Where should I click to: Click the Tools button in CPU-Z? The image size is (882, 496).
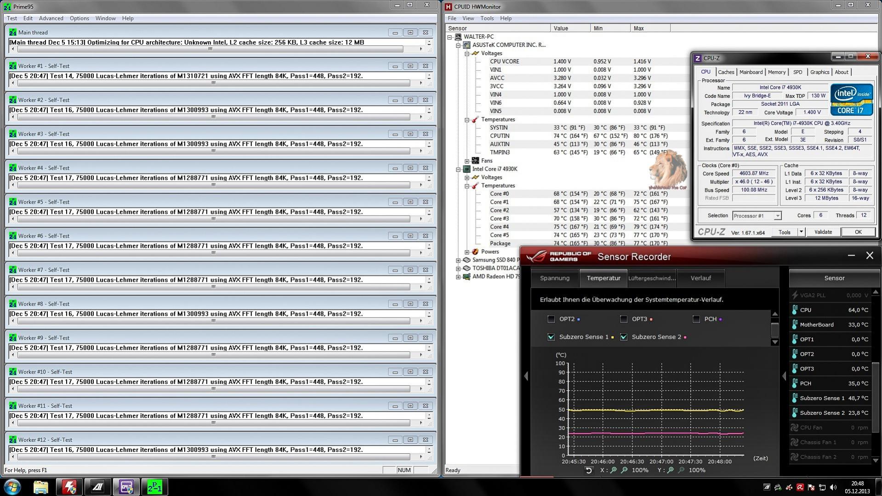click(x=784, y=232)
